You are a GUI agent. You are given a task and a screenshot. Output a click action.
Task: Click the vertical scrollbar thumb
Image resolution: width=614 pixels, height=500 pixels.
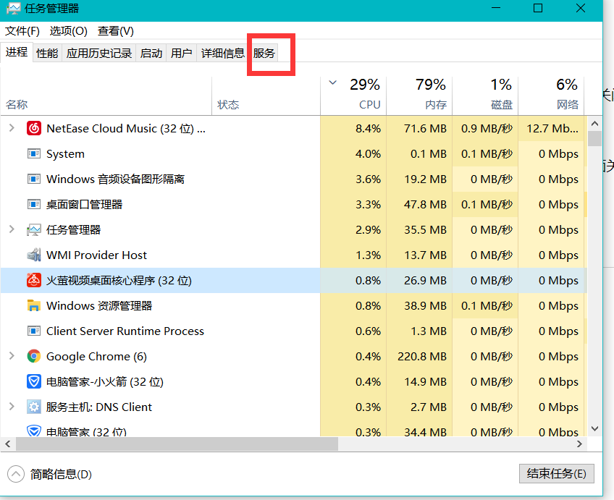click(595, 138)
